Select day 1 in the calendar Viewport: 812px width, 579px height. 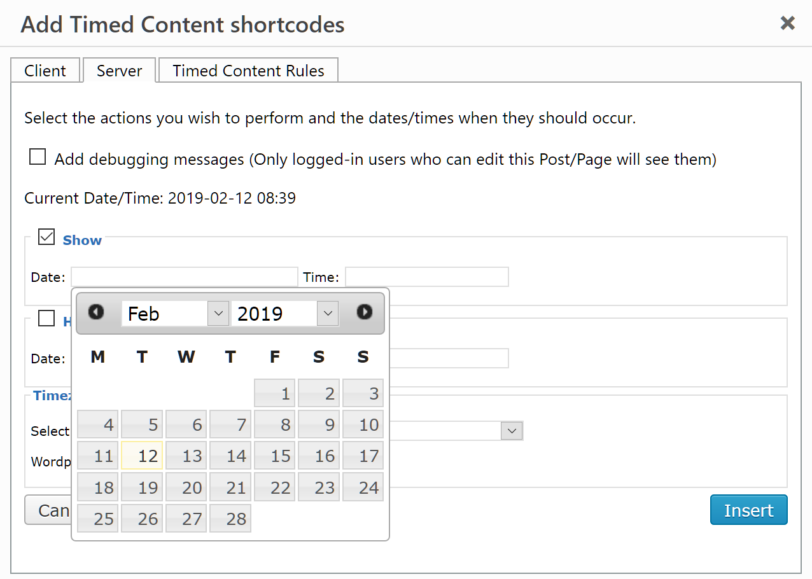pyautogui.click(x=275, y=393)
